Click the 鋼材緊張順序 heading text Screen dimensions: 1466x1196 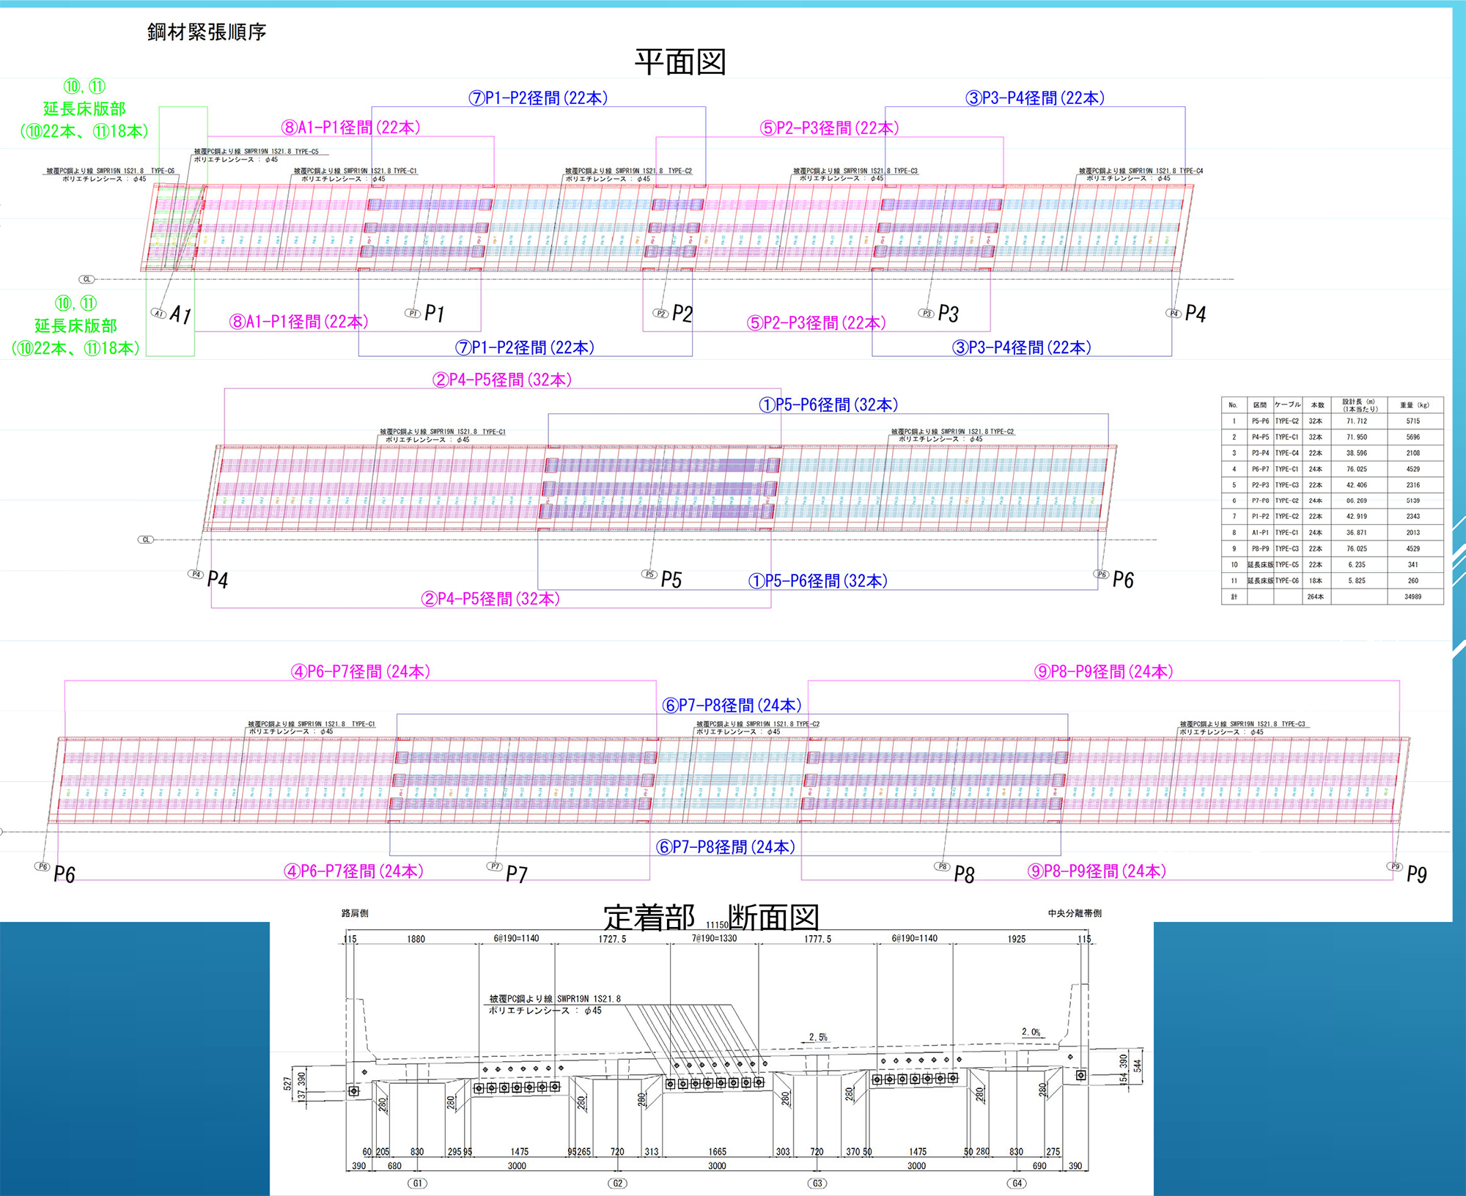tap(207, 32)
